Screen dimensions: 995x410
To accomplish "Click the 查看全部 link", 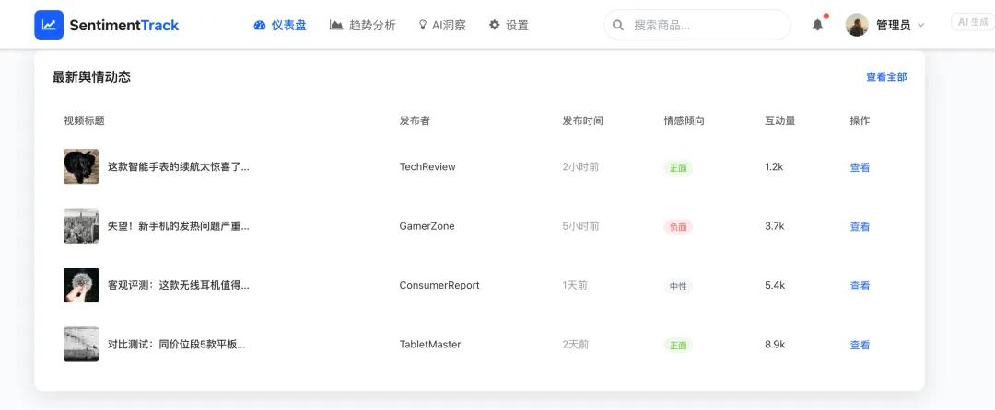I will (886, 76).
